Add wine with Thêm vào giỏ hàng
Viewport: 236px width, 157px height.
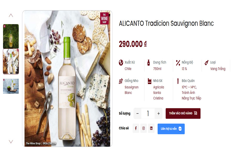tap(183, 113)
